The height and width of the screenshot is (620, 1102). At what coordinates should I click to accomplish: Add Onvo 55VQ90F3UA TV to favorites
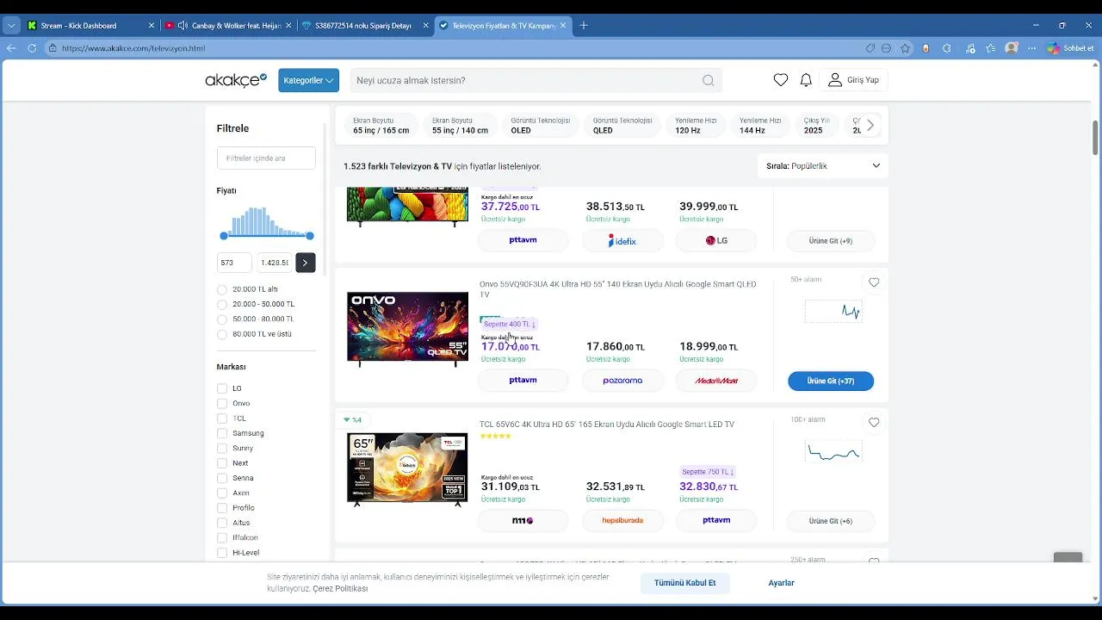coord(874,282)
